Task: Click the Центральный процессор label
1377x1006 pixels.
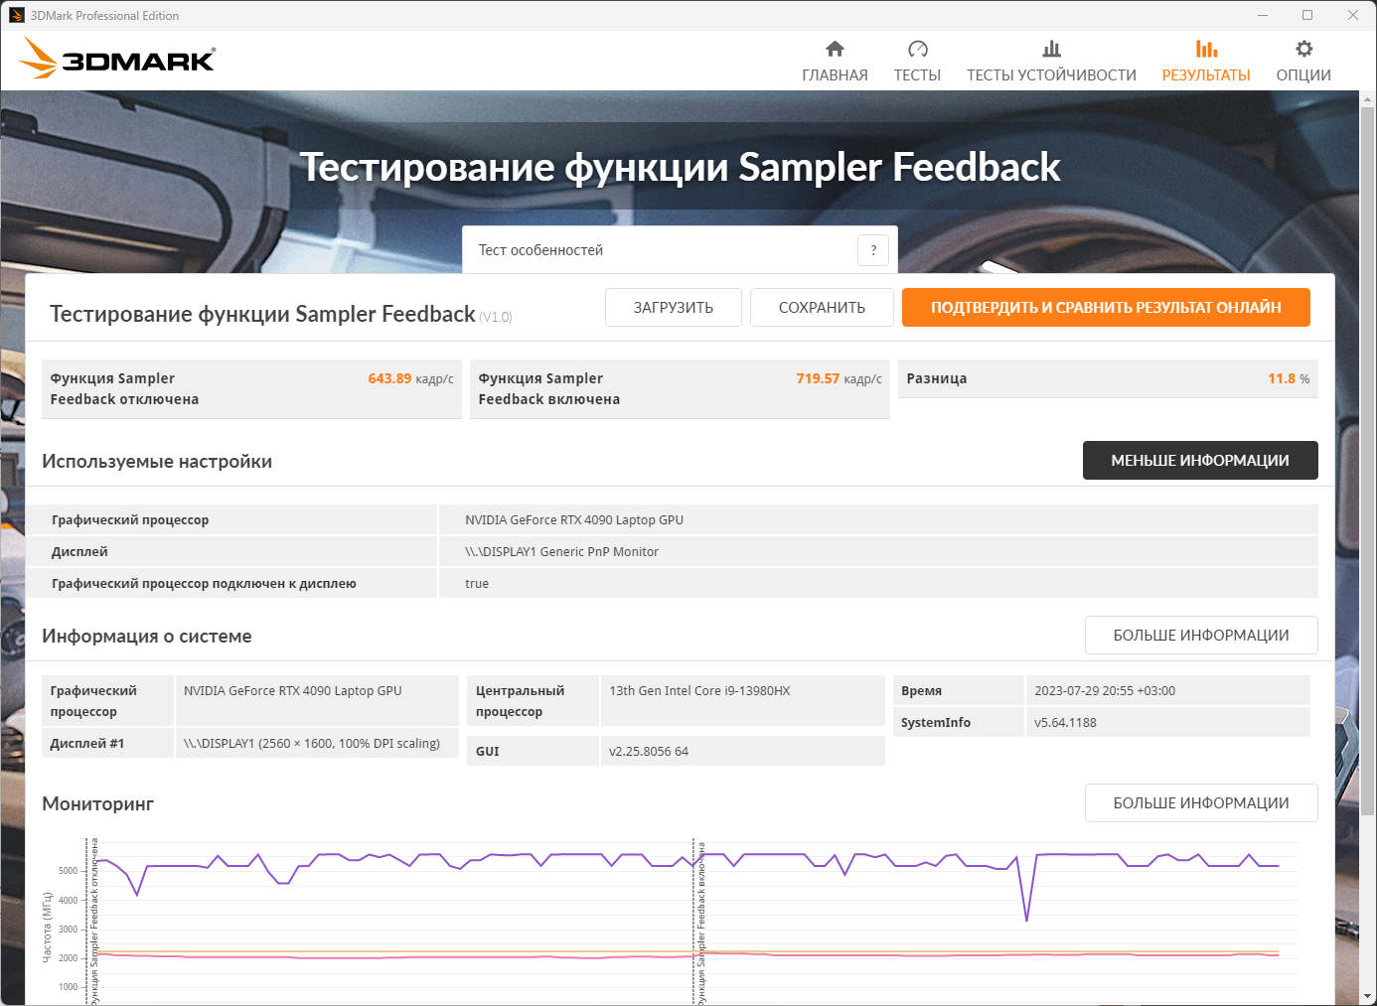Action: coord(520,701)
